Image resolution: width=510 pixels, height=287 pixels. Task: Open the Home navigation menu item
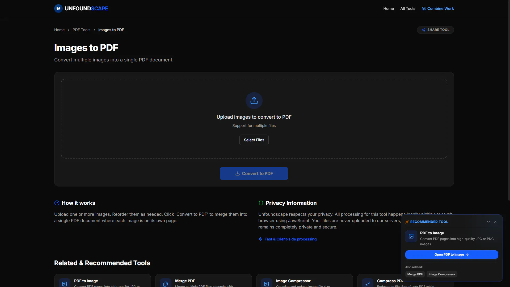pyautogui.click(x=389, y=9)
